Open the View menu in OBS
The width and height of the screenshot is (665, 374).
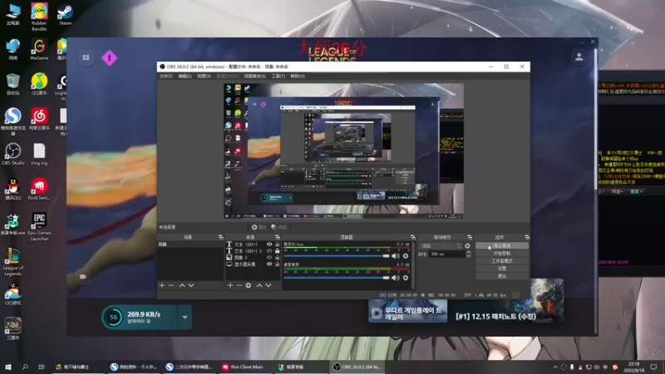pyautogui.click(x=204, y=76)
